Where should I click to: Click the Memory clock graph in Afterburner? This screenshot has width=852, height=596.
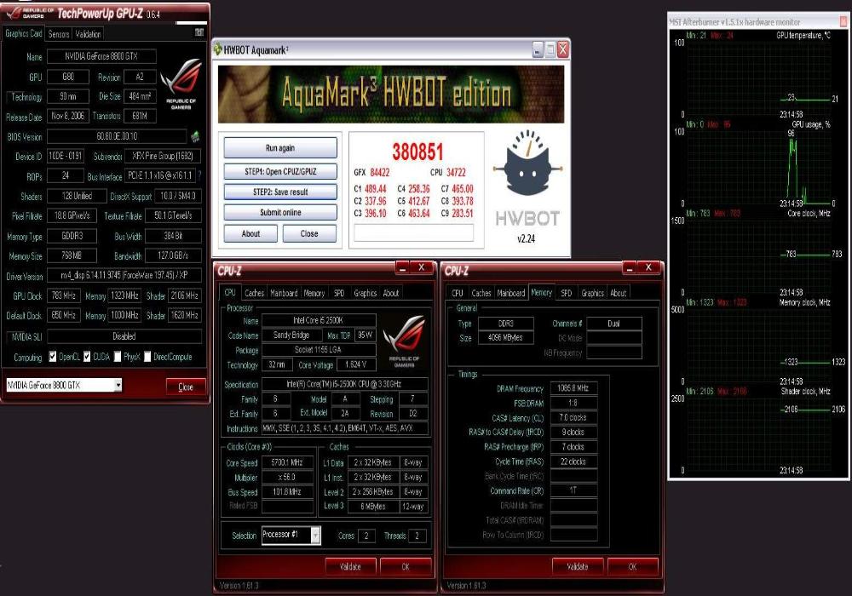[758, 344]
